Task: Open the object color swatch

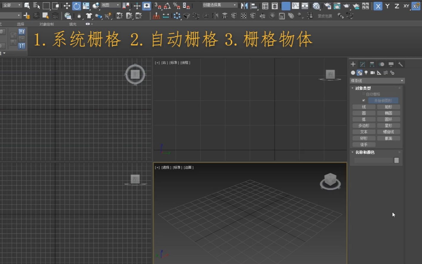Action: click(x=396, y=160)
